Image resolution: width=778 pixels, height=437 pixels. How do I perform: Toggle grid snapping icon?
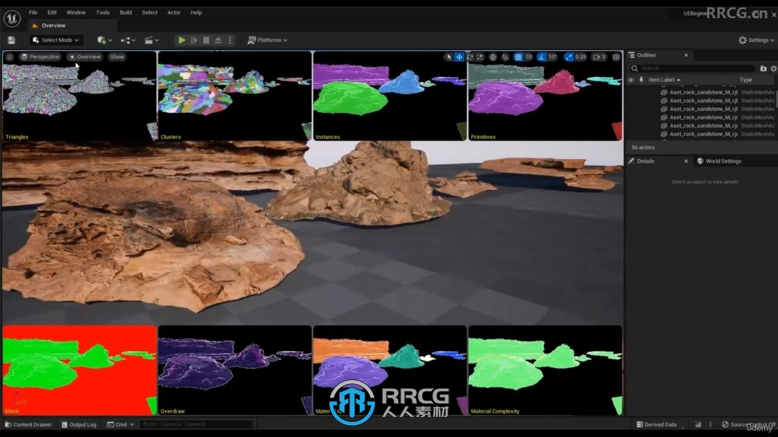[518, 57]
